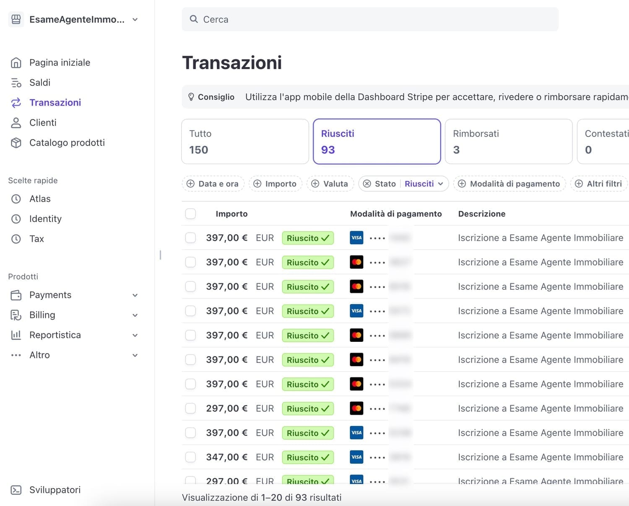629x506 pixels.
Task: Click the Pagina iniziale home icon
Action: [16, 62]
